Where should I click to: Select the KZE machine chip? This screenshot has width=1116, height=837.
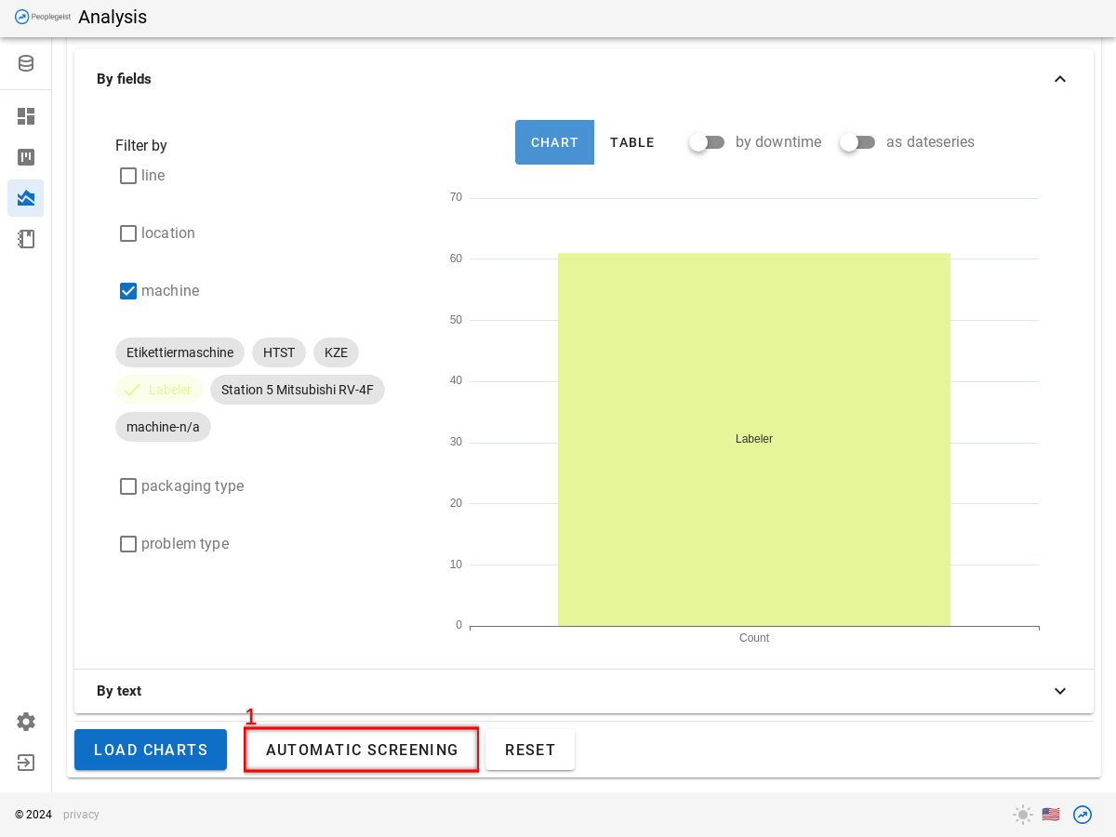(336, 352)
